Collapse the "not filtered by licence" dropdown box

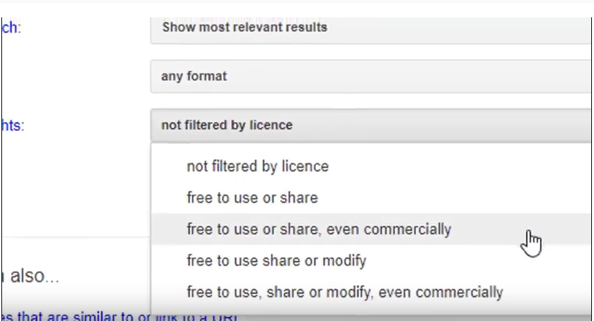[370, 125]
